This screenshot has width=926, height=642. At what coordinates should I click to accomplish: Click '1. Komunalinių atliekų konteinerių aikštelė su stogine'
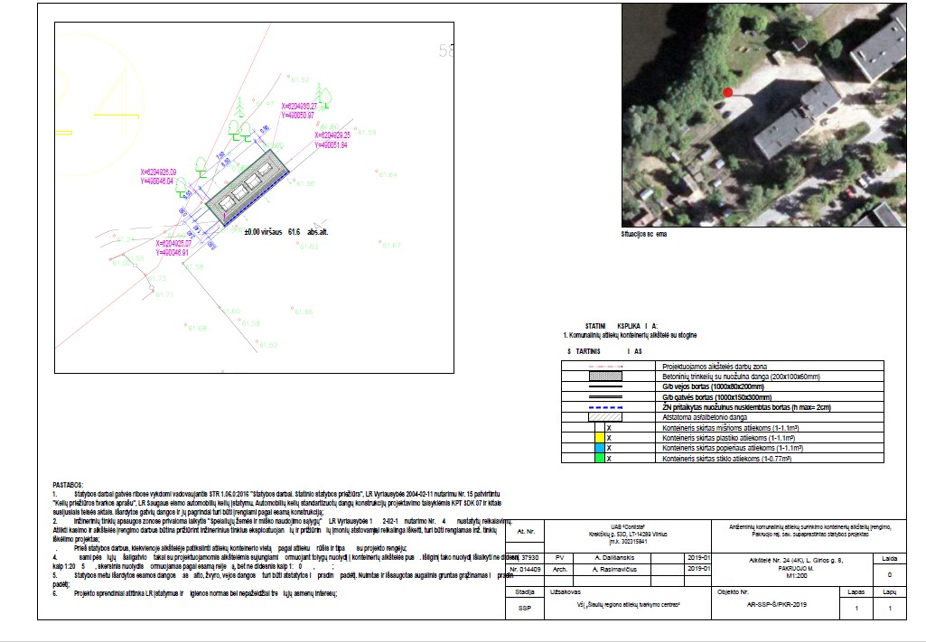tap(630, 335)
